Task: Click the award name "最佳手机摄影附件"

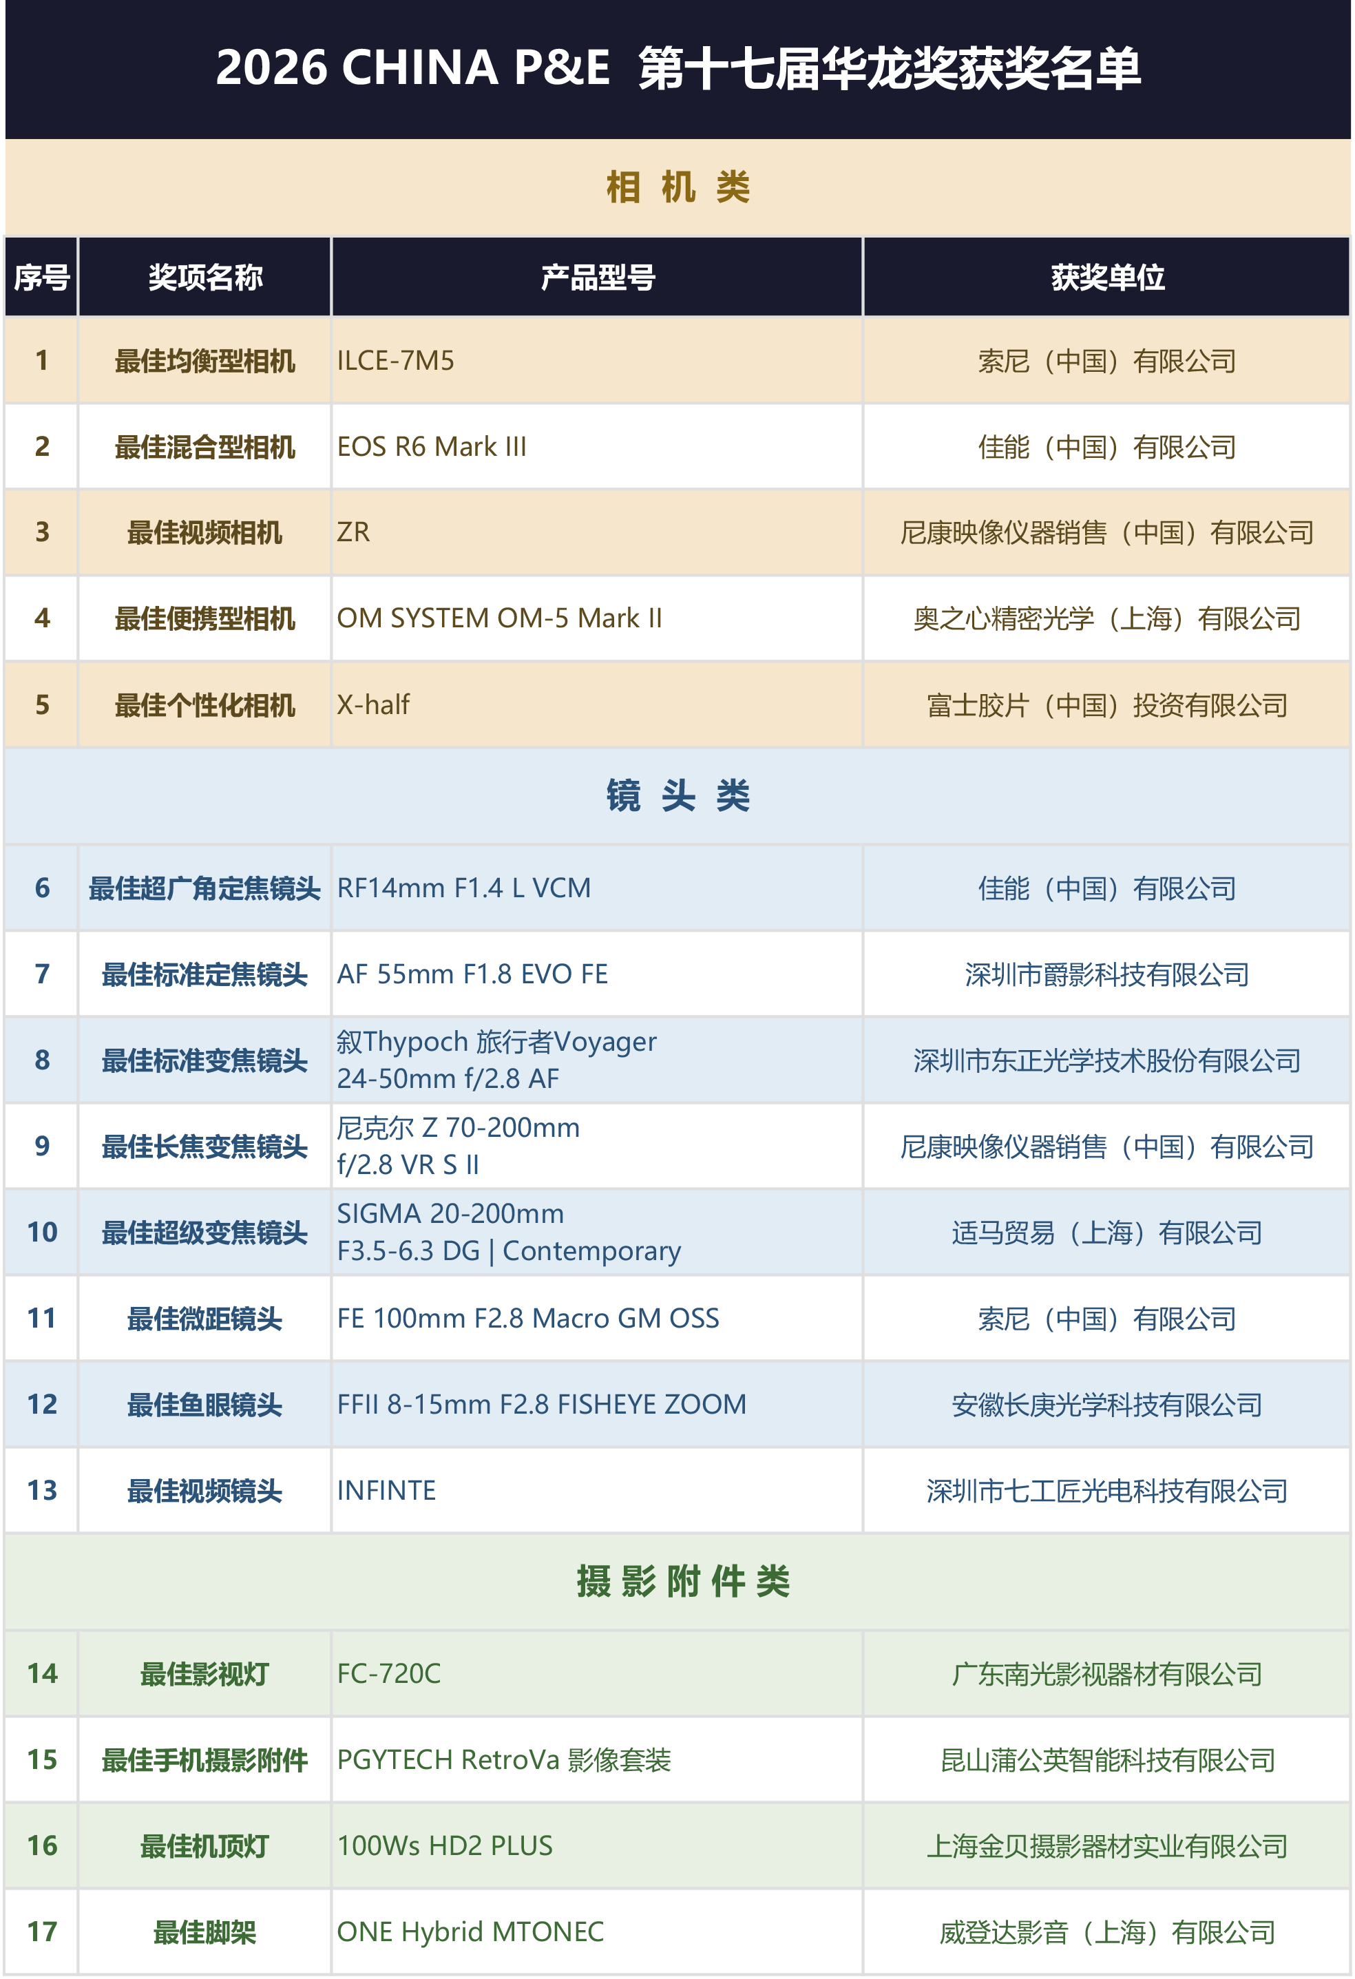Action: (x=205, y=1761)
